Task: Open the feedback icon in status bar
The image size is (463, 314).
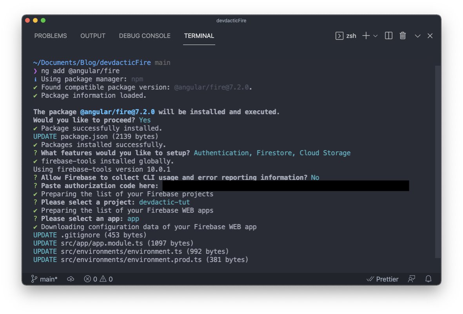Action: pyautogui.click(x=412, y=279)
